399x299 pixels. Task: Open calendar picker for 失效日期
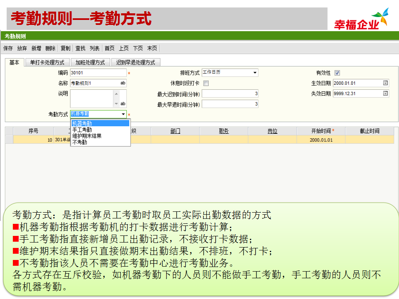[385, 93]
